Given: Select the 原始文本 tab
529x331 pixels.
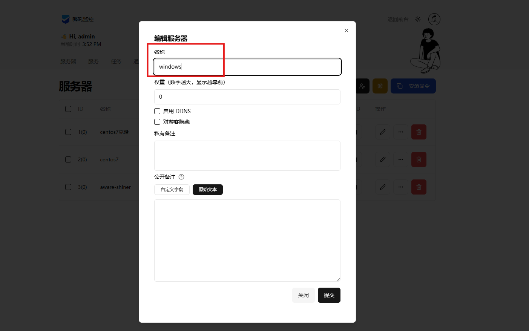Looking at the screenshot, I should click(208, 190).
